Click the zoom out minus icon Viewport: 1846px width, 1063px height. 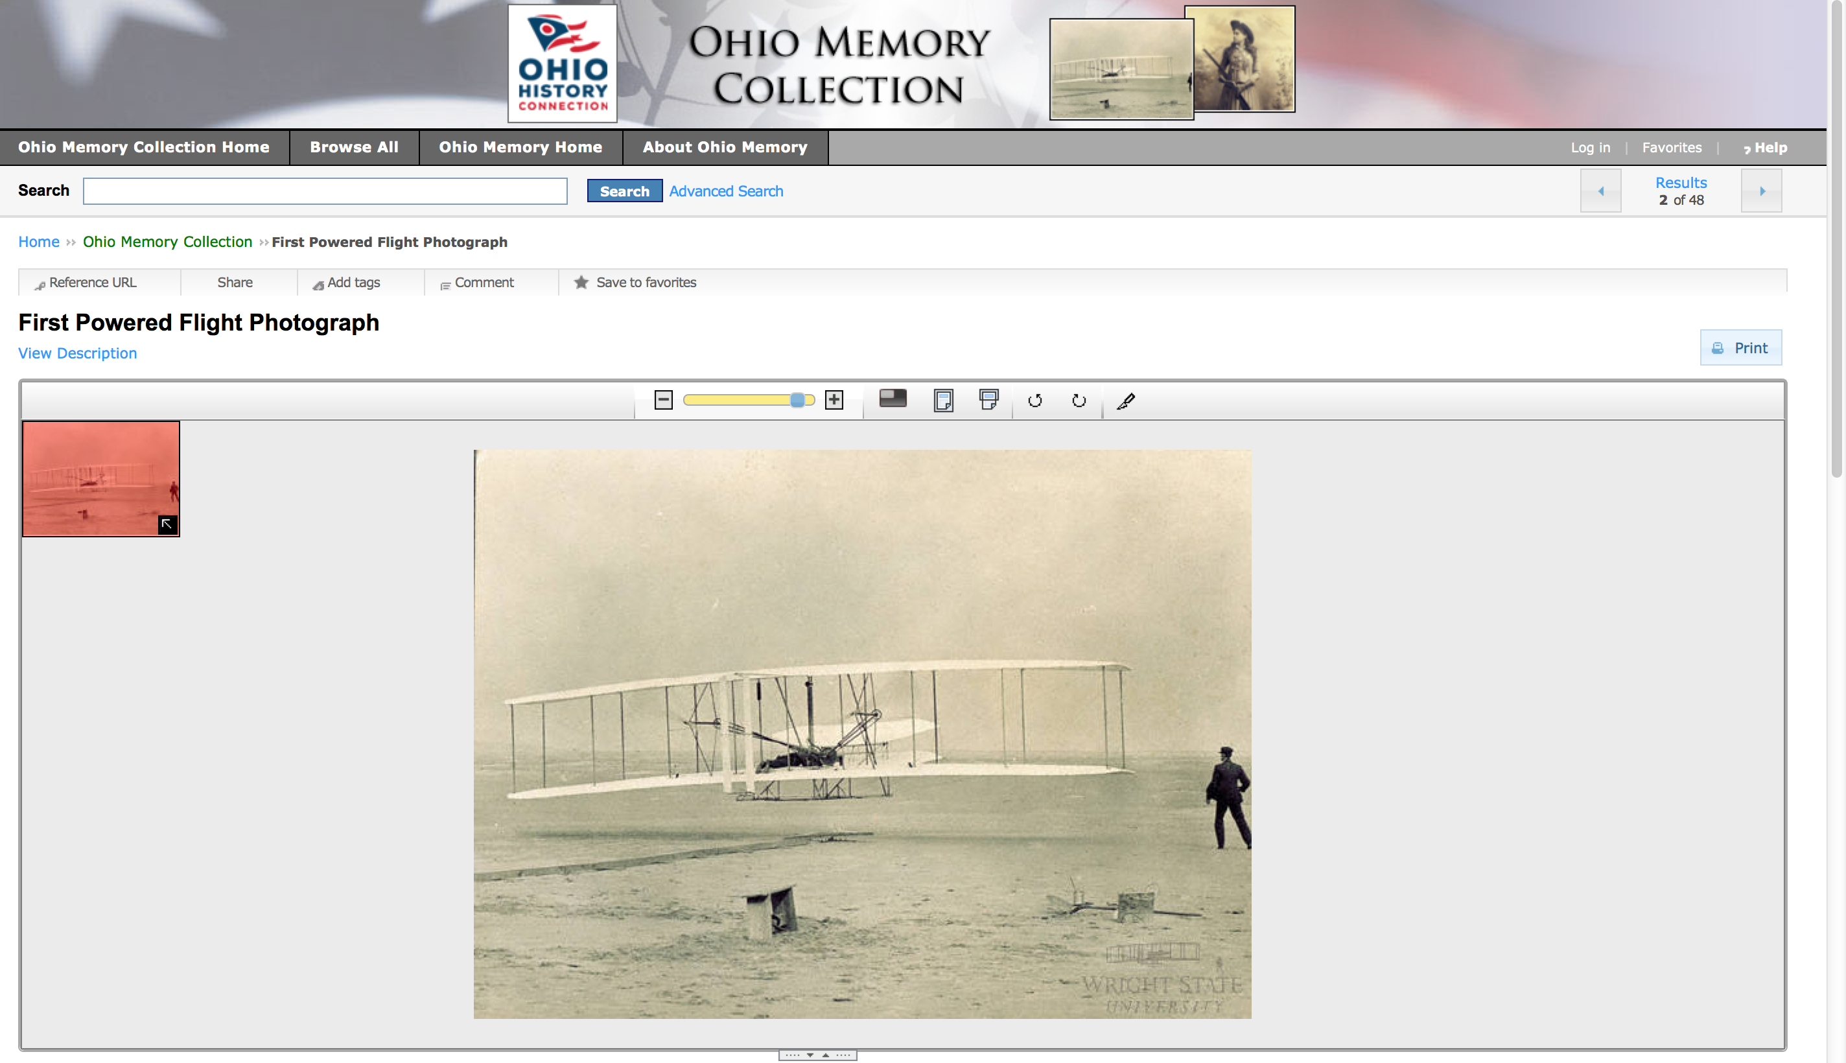(x=663, y=400)
